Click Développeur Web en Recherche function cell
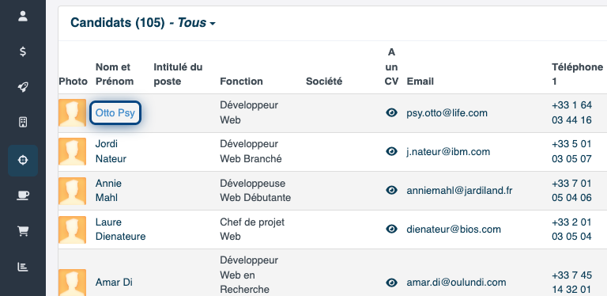 (249, 275)
